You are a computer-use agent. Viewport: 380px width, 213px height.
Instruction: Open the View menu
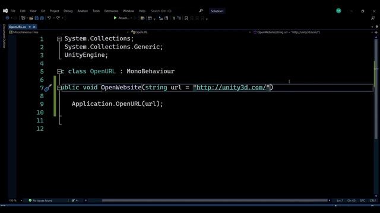click(x=33, y=11)
